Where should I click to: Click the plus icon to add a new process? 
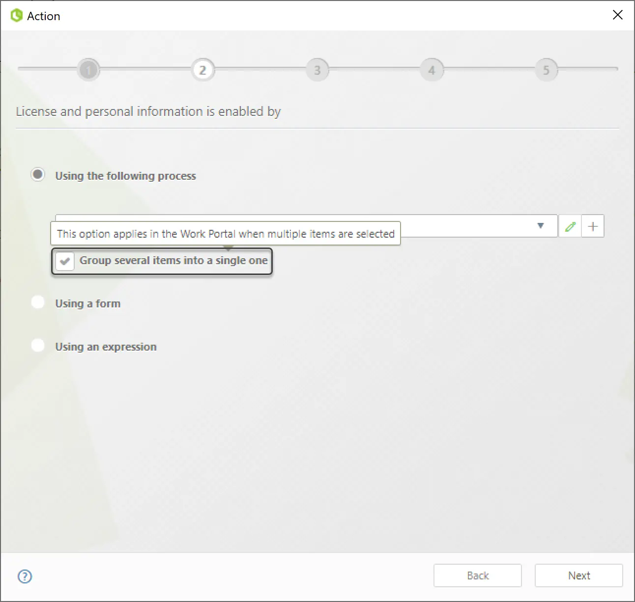click(593, 226)
